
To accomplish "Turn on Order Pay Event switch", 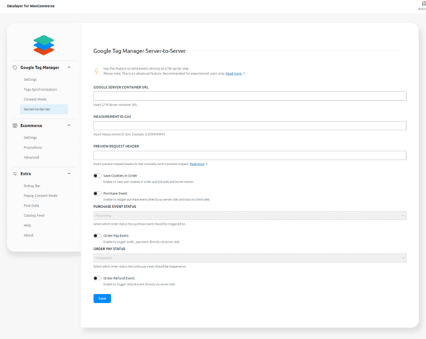I will [x=97, y=235].
